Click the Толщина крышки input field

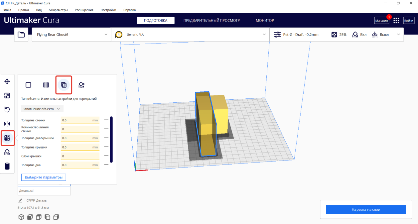coord(80,147)
